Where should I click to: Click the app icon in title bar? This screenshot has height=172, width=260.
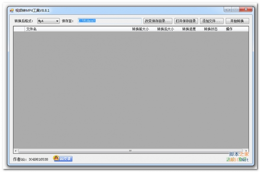[x=11, y=11]
